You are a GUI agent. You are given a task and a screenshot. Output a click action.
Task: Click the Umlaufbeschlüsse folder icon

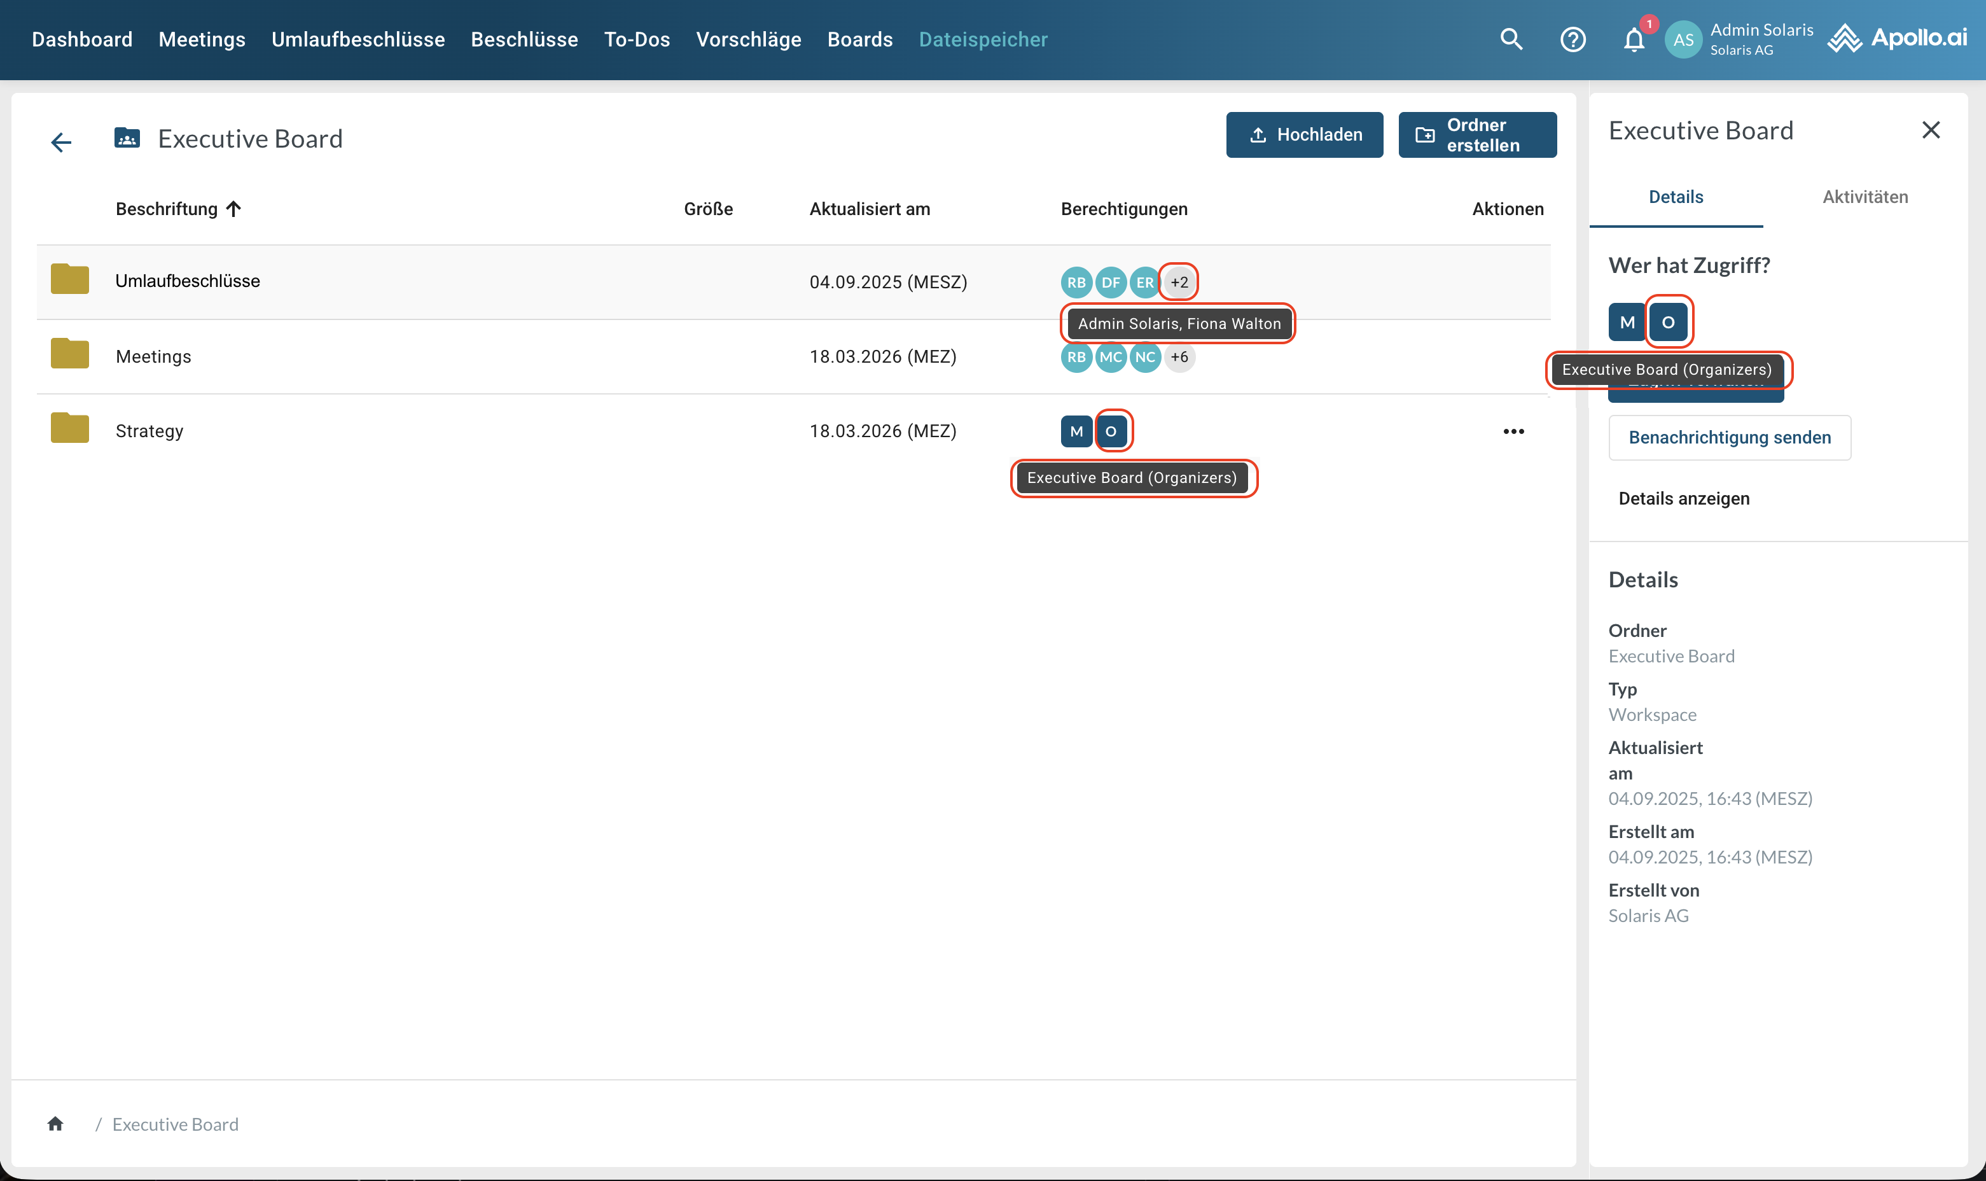[70, 279]
